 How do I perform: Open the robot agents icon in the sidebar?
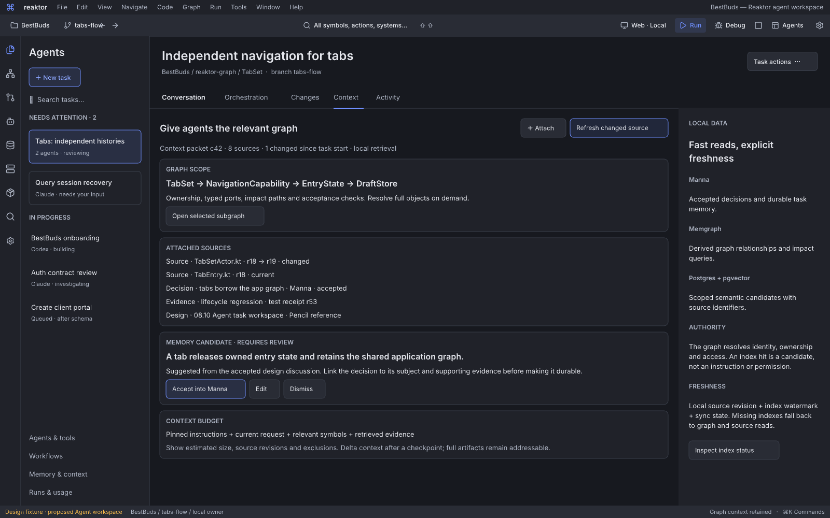coord(10,121)
